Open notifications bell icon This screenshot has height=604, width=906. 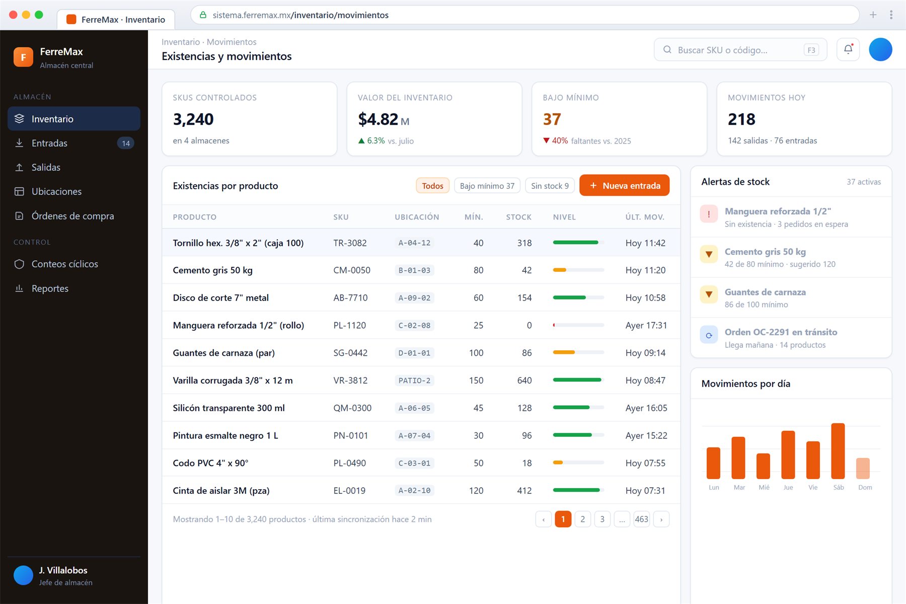(848, 49)
